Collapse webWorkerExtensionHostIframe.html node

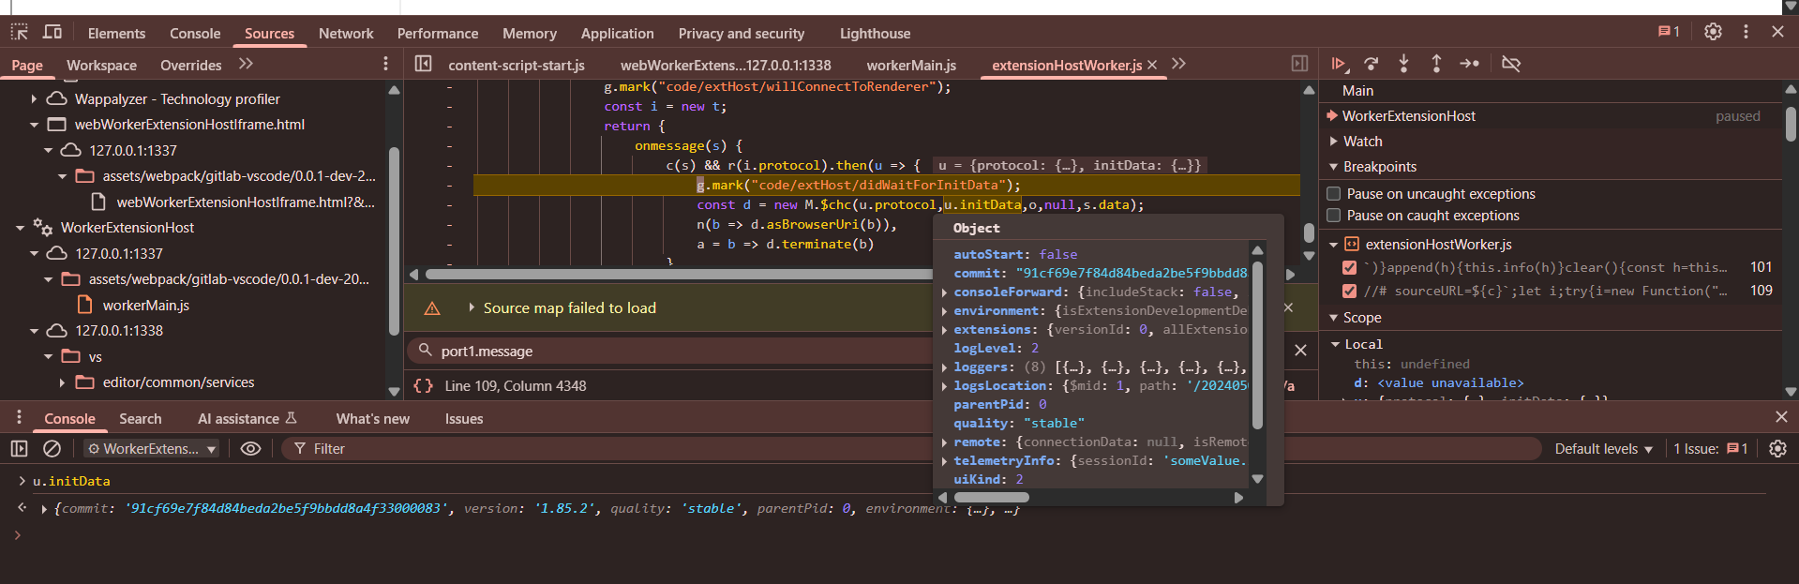(34, 124)
